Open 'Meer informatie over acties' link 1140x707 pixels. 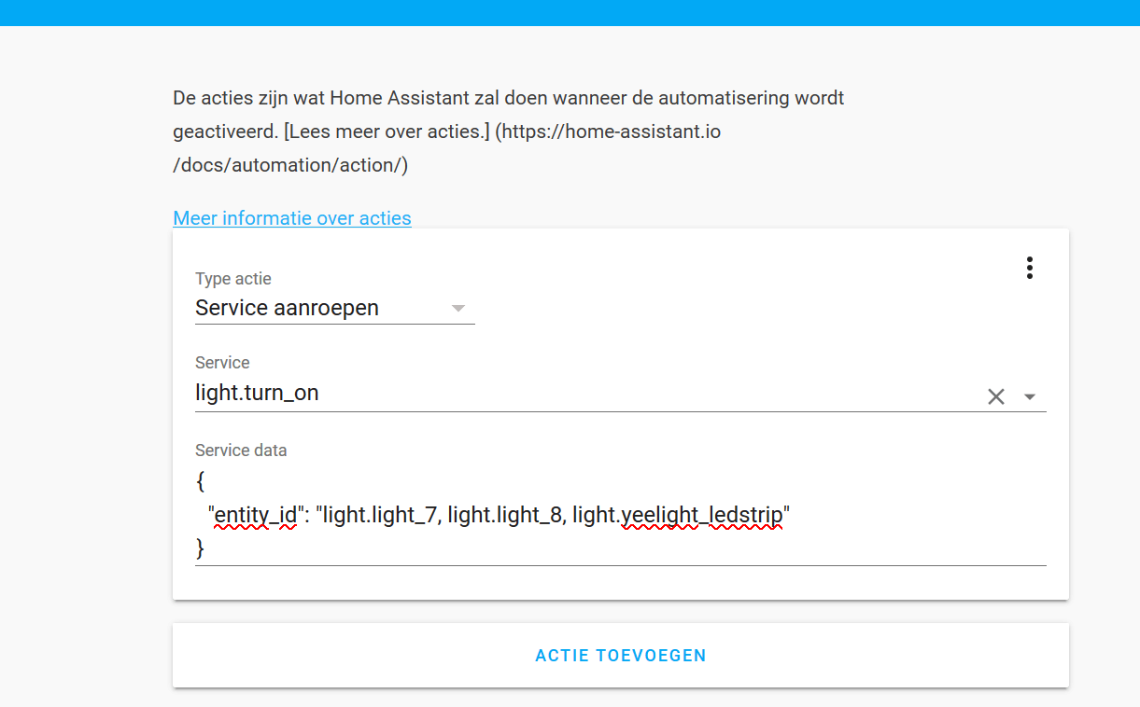click(292, 218)
